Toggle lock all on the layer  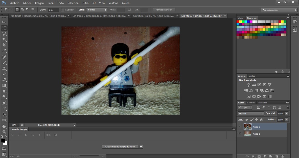tap(261, 120)
